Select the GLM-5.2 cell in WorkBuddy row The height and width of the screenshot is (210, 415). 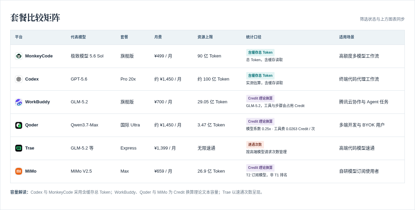tap(79, 102)
